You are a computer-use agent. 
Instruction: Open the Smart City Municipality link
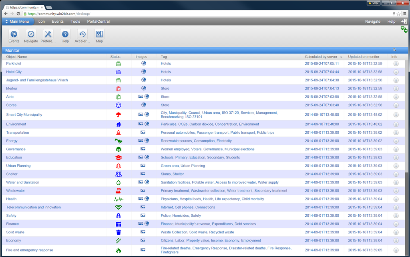(24, 115)
